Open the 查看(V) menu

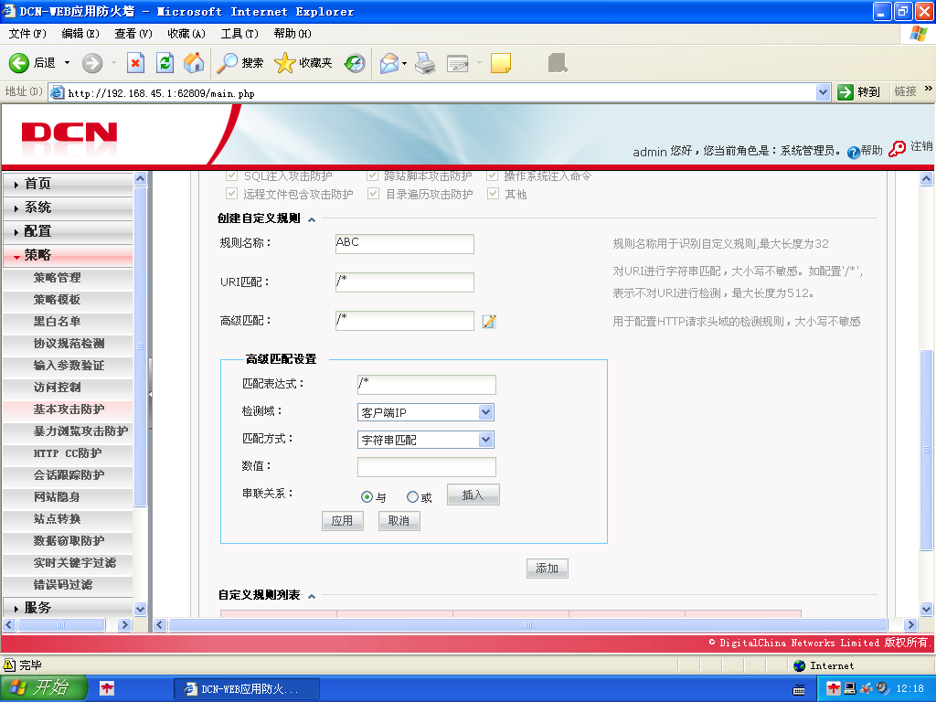click(x=133, y=34)
